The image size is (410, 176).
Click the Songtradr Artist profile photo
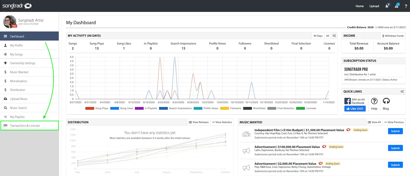10,22
